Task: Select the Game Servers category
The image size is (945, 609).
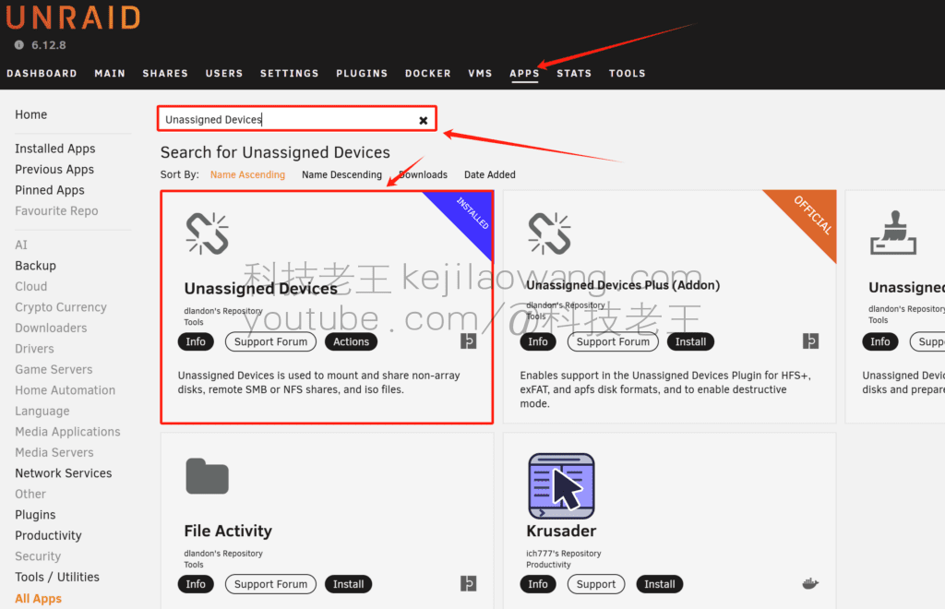Action: coord(54,369)
